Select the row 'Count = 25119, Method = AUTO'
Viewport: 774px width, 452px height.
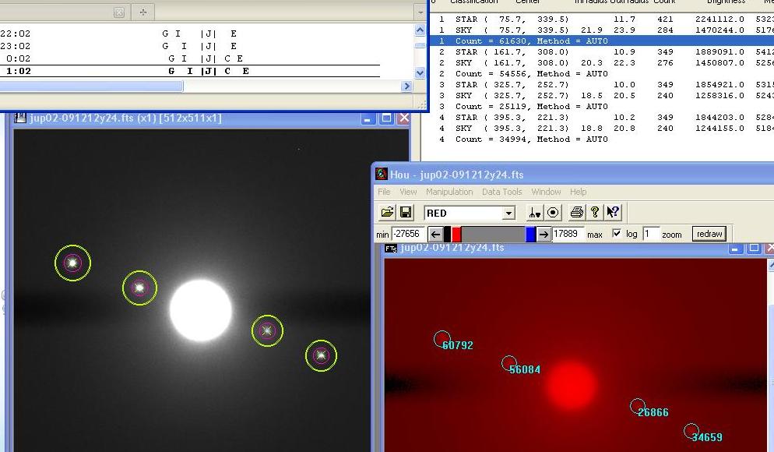coord(601,106)
